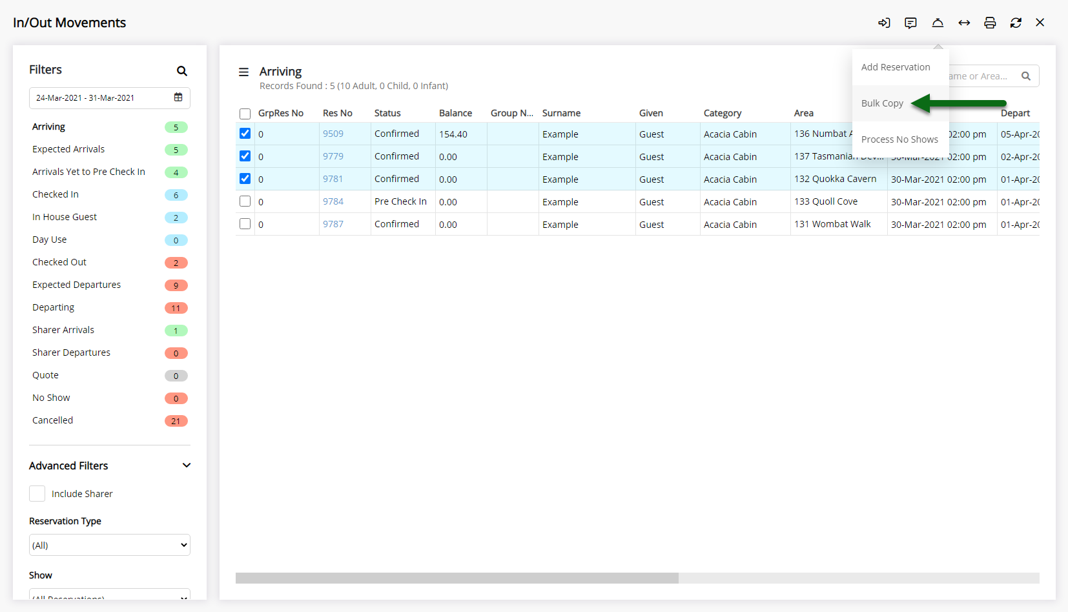The height and width of the screenshot is (612, 1068).
Task: Open reservation number 9781 link
Action: (333, 179)
